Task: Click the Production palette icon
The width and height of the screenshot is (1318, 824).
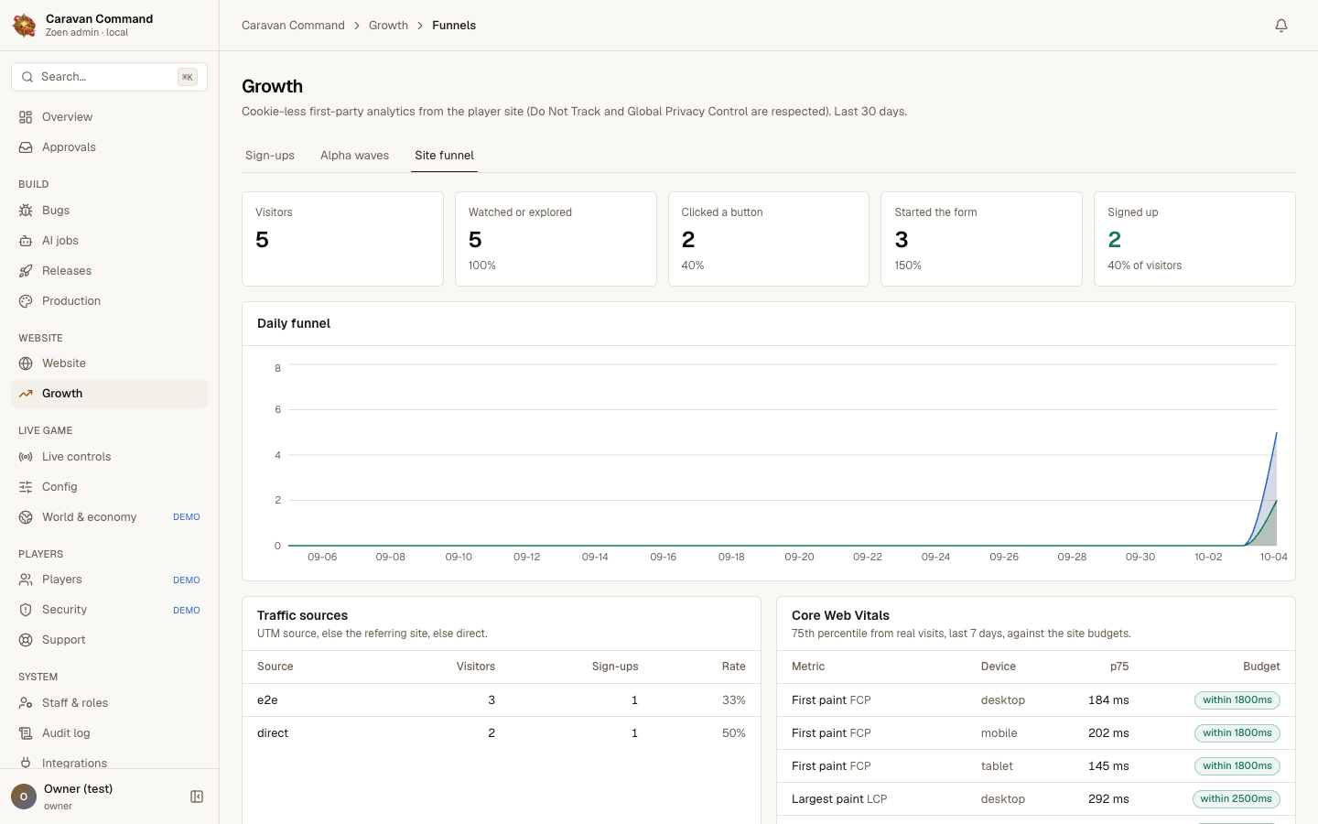Action: click(x=26, y=301)
